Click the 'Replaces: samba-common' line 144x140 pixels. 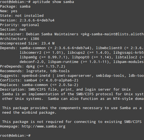click(x=39, y=85)
